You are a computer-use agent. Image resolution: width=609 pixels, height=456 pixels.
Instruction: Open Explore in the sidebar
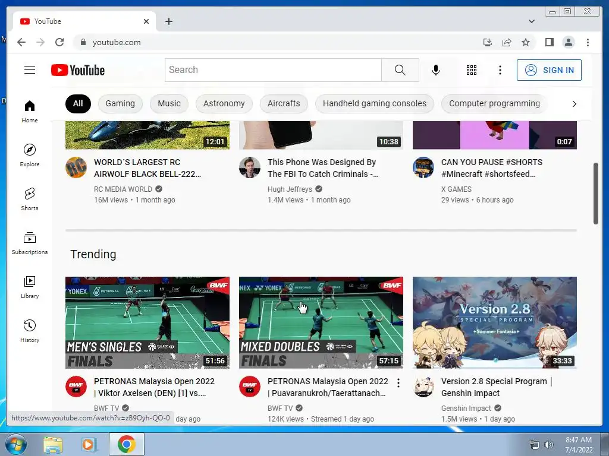30,156
